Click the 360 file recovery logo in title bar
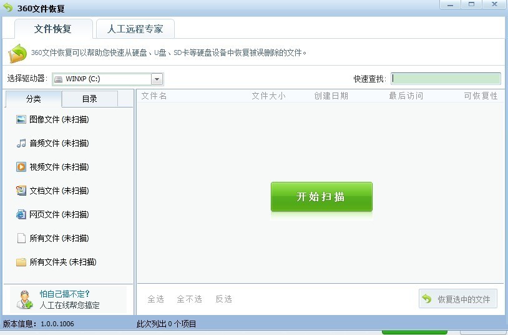 (x=7, y=7)
